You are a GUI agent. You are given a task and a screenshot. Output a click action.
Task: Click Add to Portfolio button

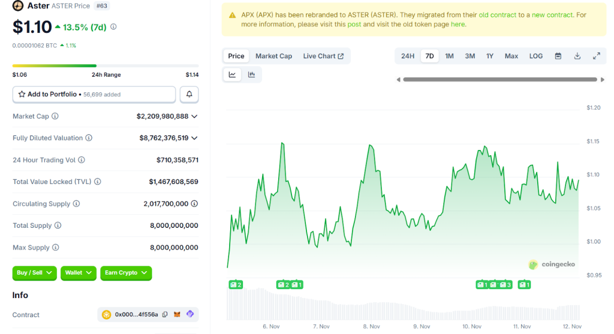[94, 94]
